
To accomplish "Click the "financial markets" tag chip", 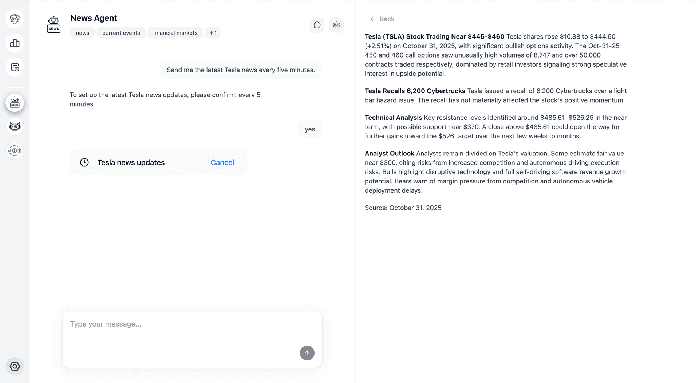I will pos(175,33).
